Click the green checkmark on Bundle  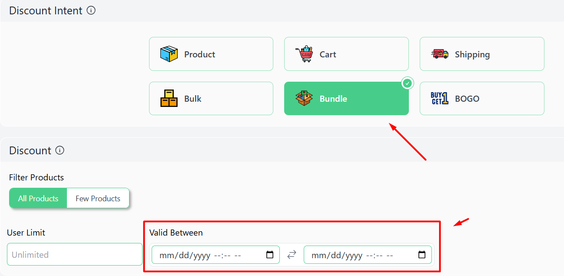pos(407,83)
